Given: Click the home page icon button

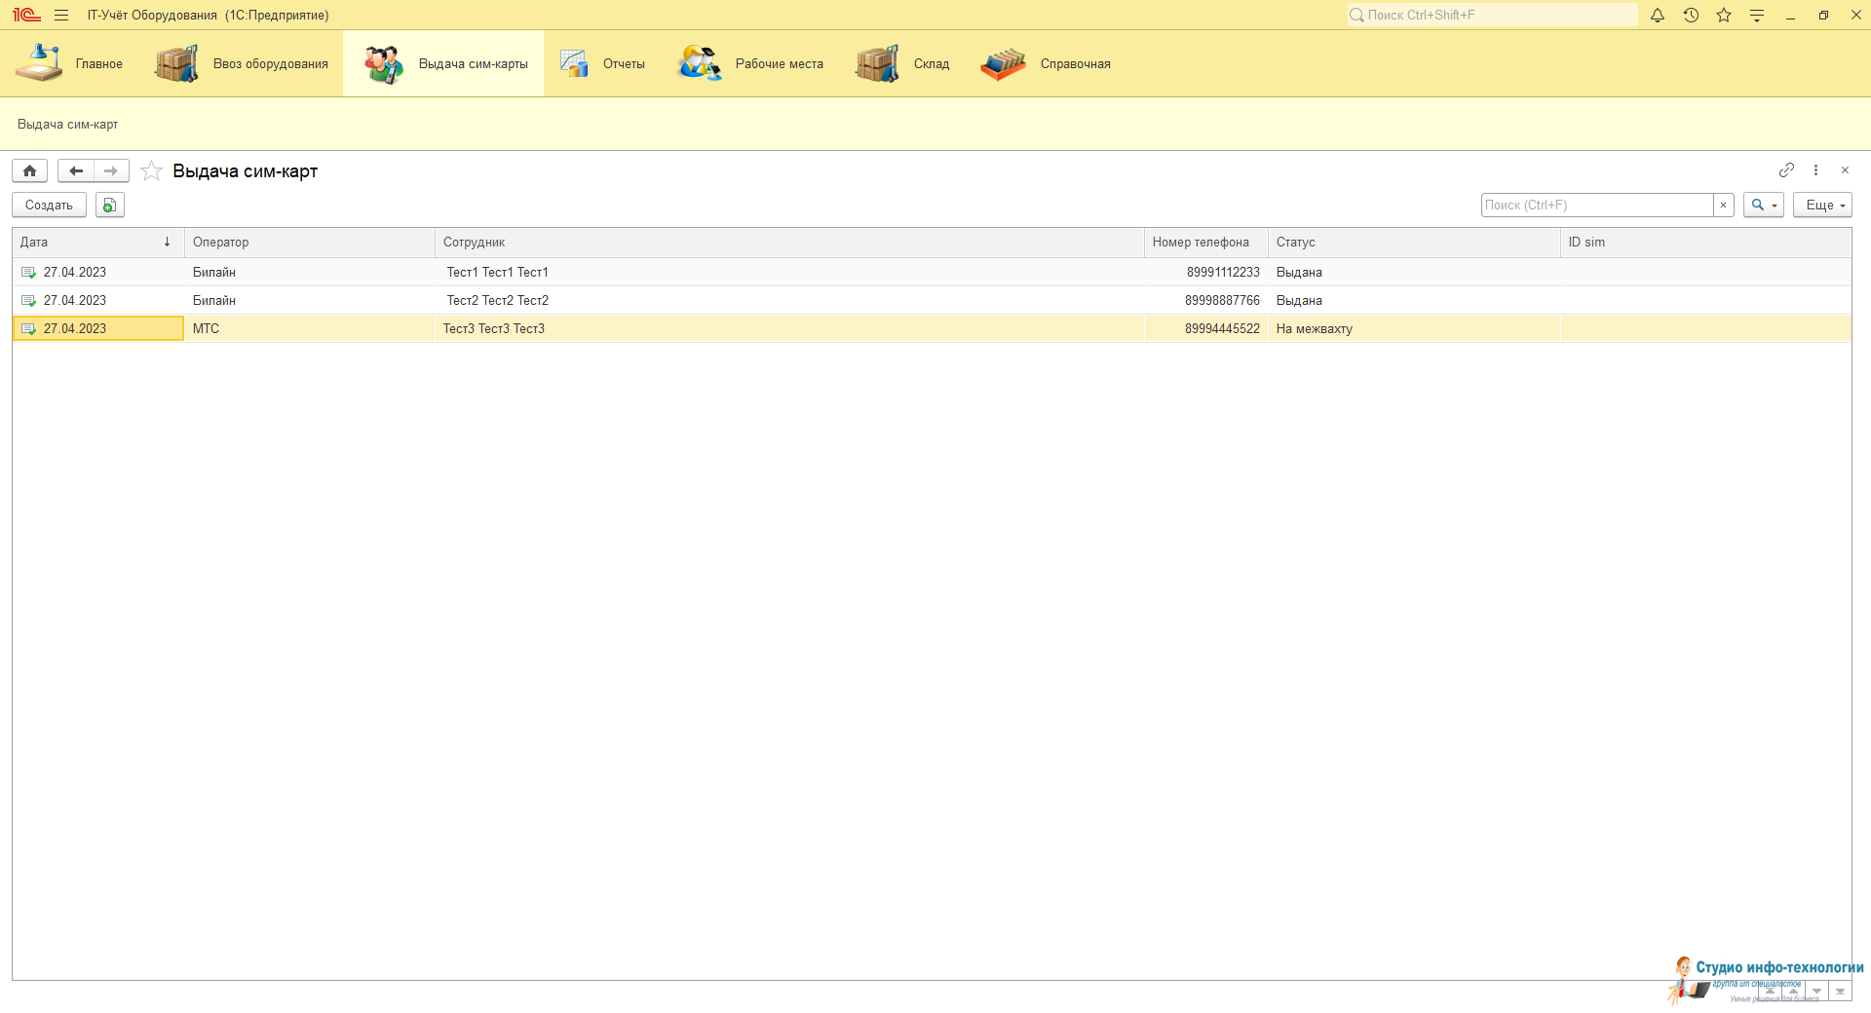Looking at the screenshot, I should point(29,171).
